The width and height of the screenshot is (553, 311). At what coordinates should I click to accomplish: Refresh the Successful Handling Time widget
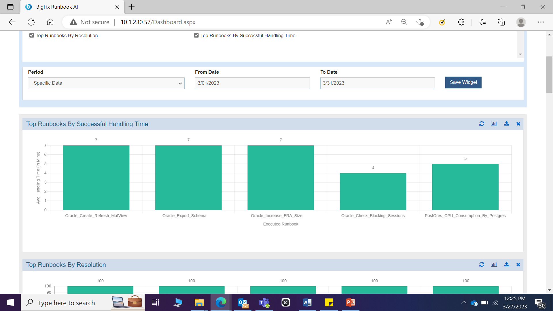pos(482,124)
